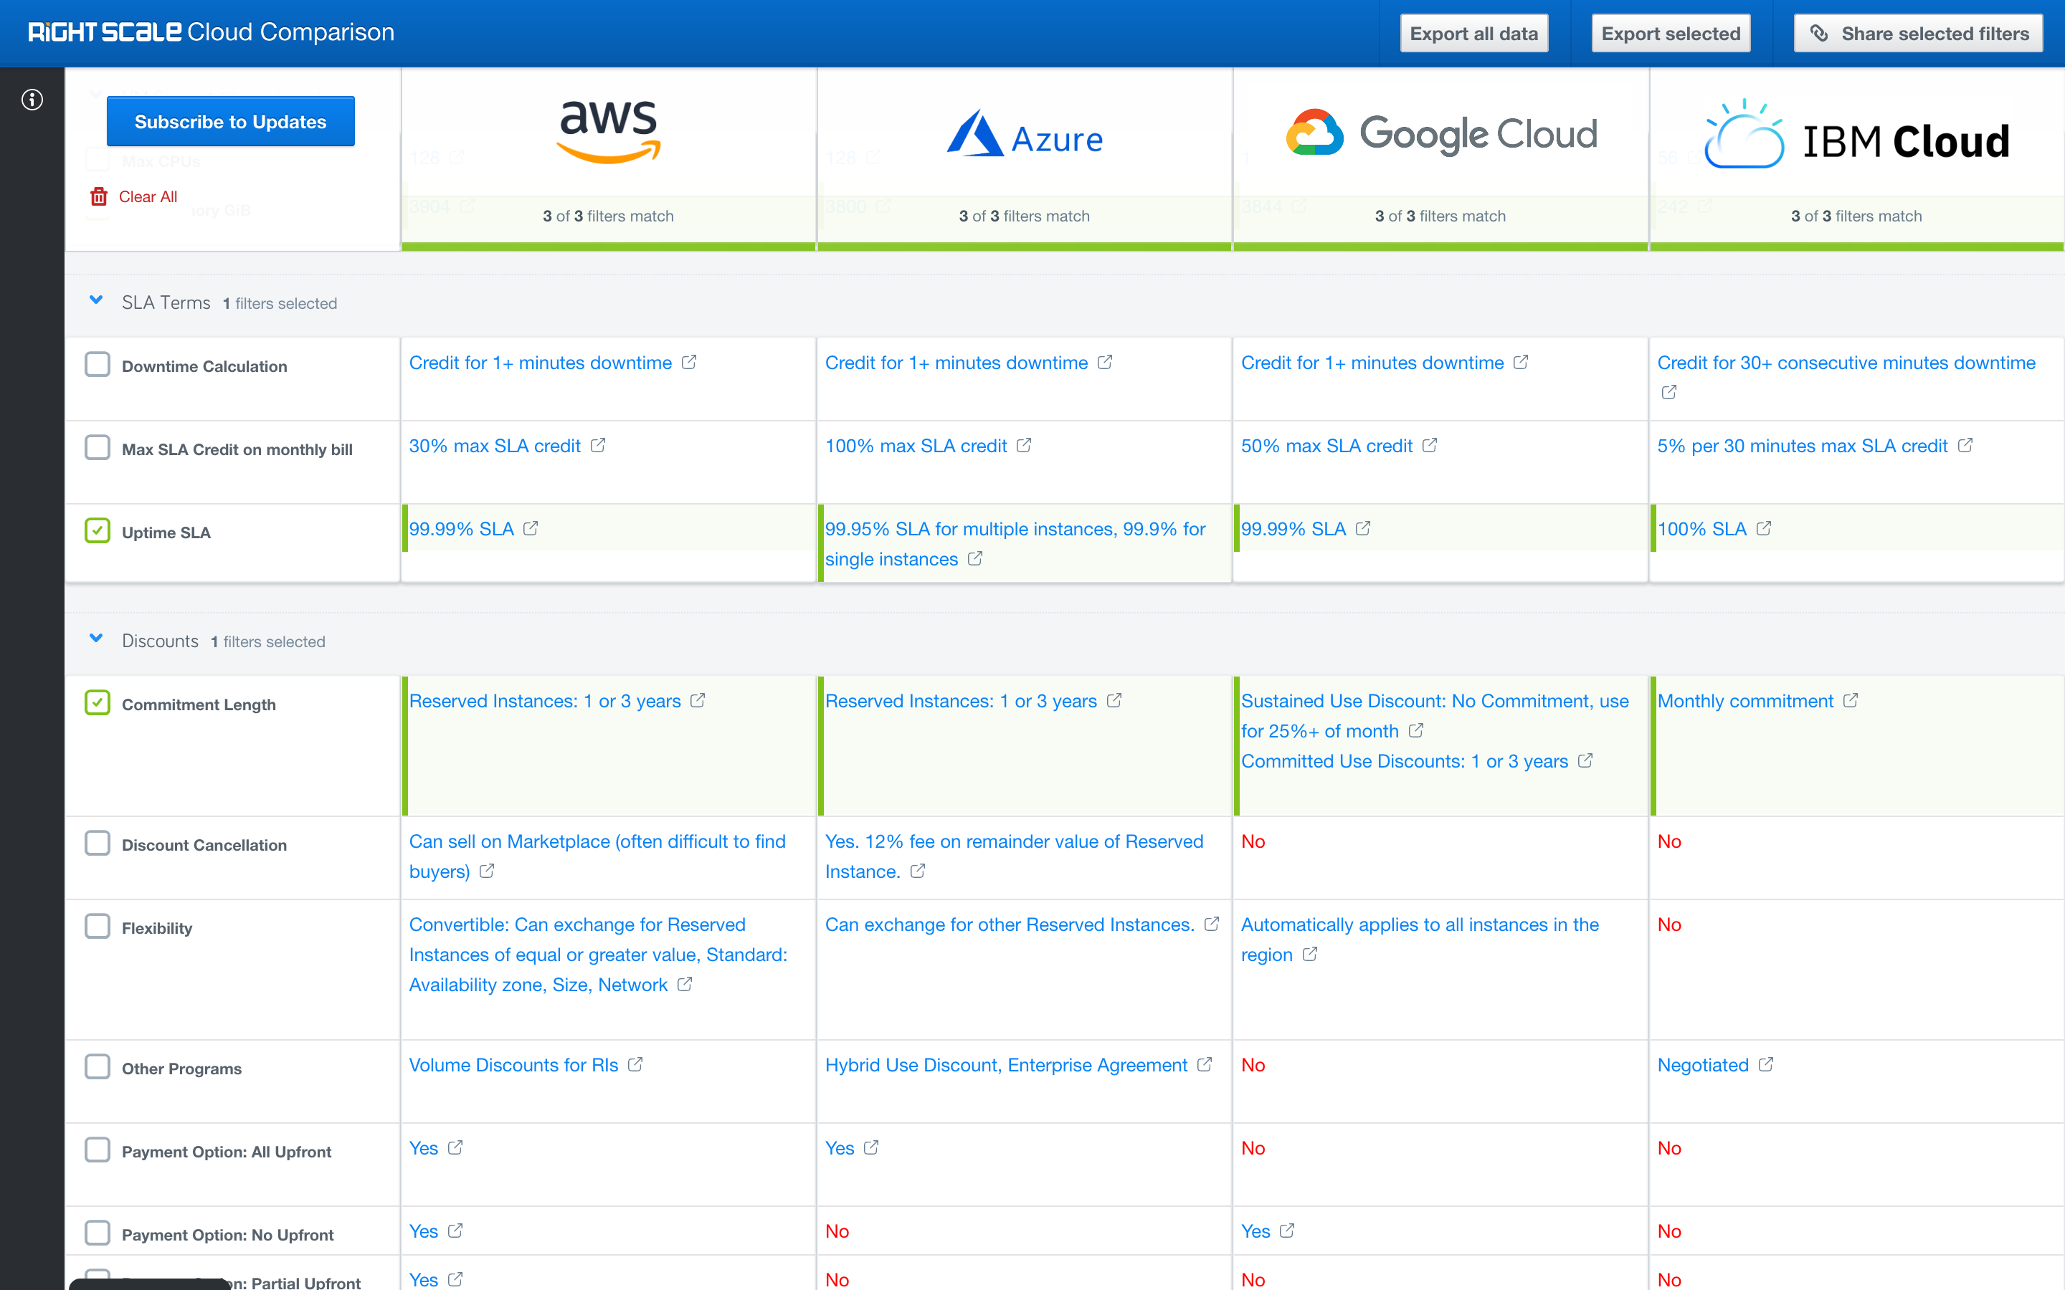Open Sustained Use Discount link for Google Cloud
Image resolution: width=2065 pixels, height=1290 pixels.
coord(1435,716)
